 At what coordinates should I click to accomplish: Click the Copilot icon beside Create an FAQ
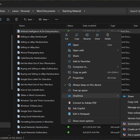[124, 129]
